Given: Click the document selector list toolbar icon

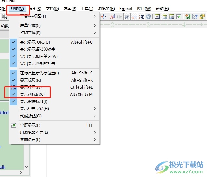Looking at the screenshot, I should coord(157,17).
